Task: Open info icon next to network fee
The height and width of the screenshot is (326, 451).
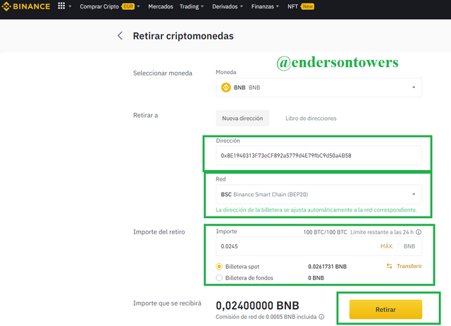Action: (x=321, y=317)
